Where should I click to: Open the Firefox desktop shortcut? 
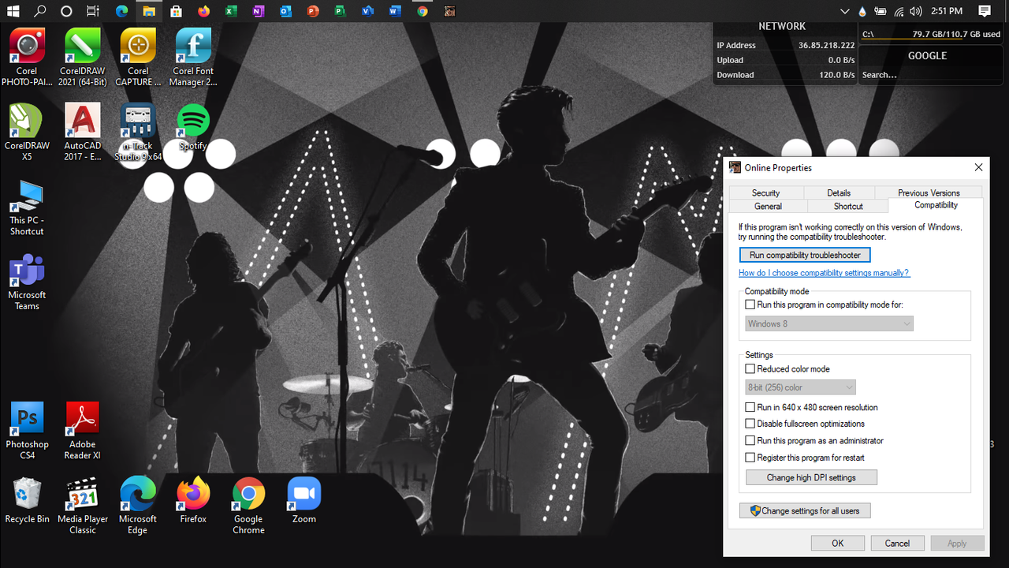point(193,500)
